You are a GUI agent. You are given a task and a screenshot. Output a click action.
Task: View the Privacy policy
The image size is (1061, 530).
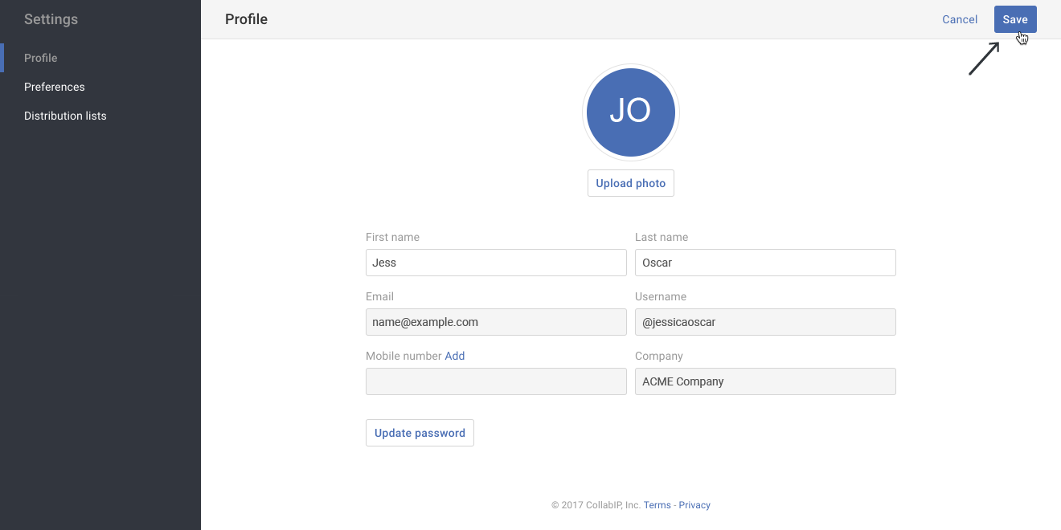tap(694, 504)
